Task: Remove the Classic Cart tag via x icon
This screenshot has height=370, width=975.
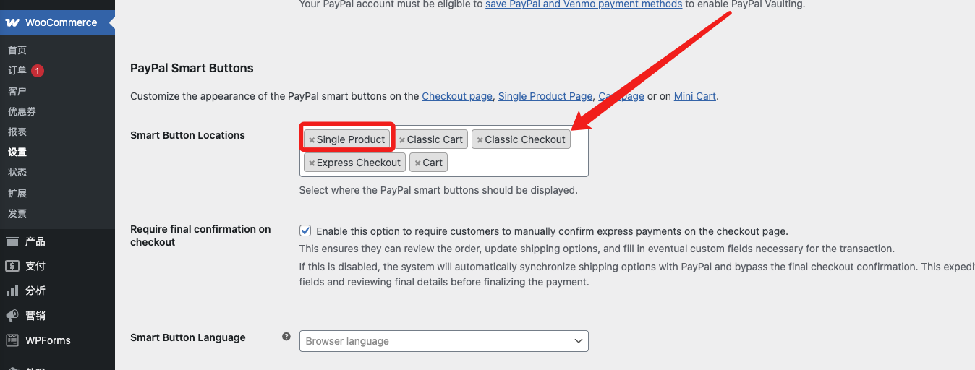Action: tap(402, 140)
